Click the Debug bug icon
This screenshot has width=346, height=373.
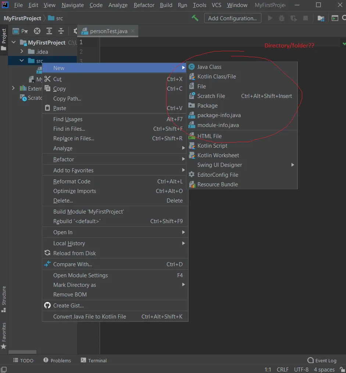pos(281,18)
